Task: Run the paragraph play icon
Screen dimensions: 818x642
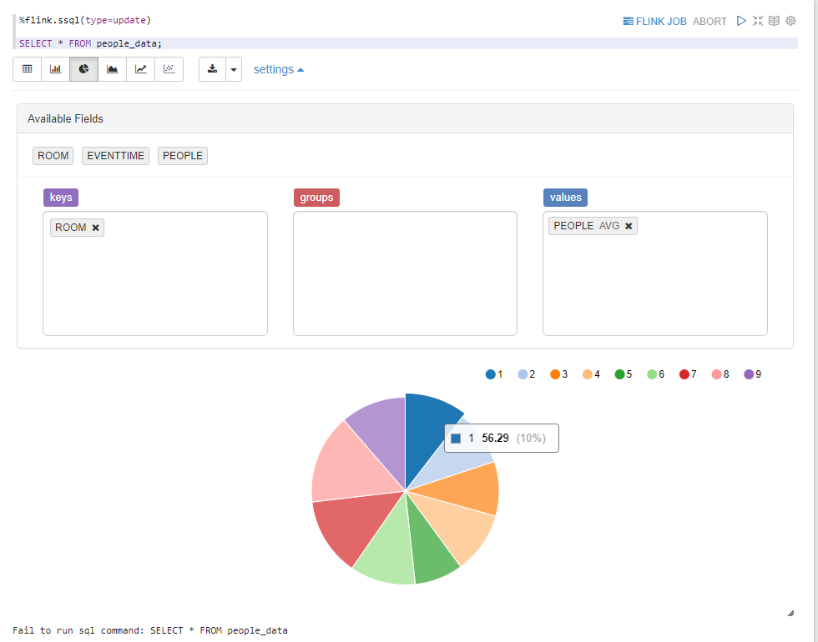Action: pos(741,21)
